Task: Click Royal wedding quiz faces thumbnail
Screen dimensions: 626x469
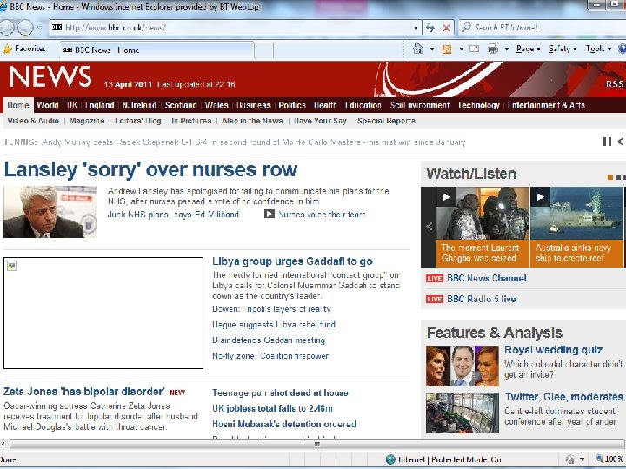Action: coord(463,367)
